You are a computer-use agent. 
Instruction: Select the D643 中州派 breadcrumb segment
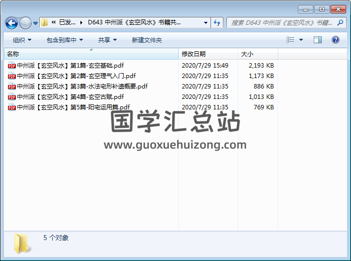point(134,22)
